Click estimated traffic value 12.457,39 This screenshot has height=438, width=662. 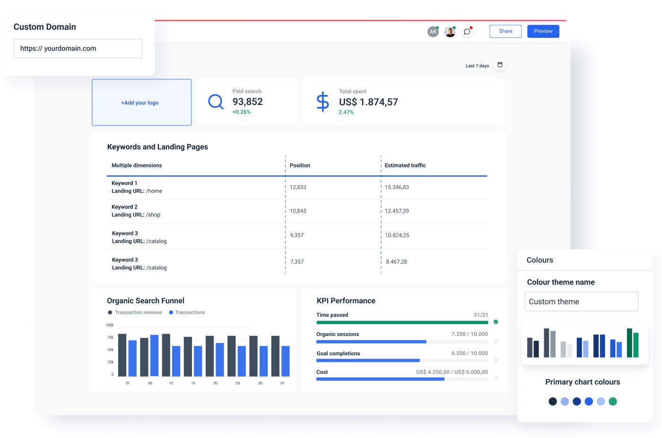(x=397, y=211)
